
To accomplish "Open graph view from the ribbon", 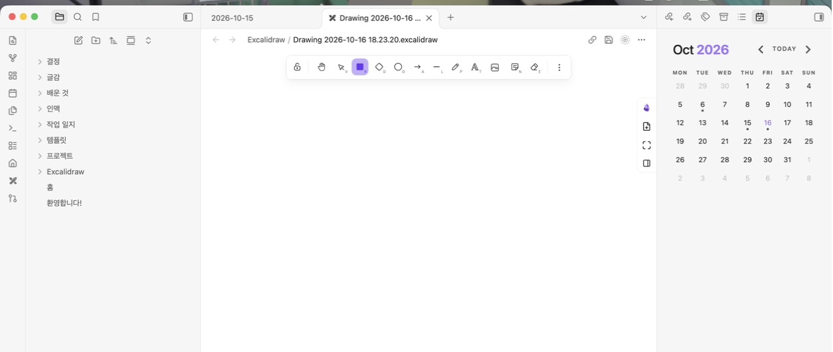I will (x=13, y=58).
